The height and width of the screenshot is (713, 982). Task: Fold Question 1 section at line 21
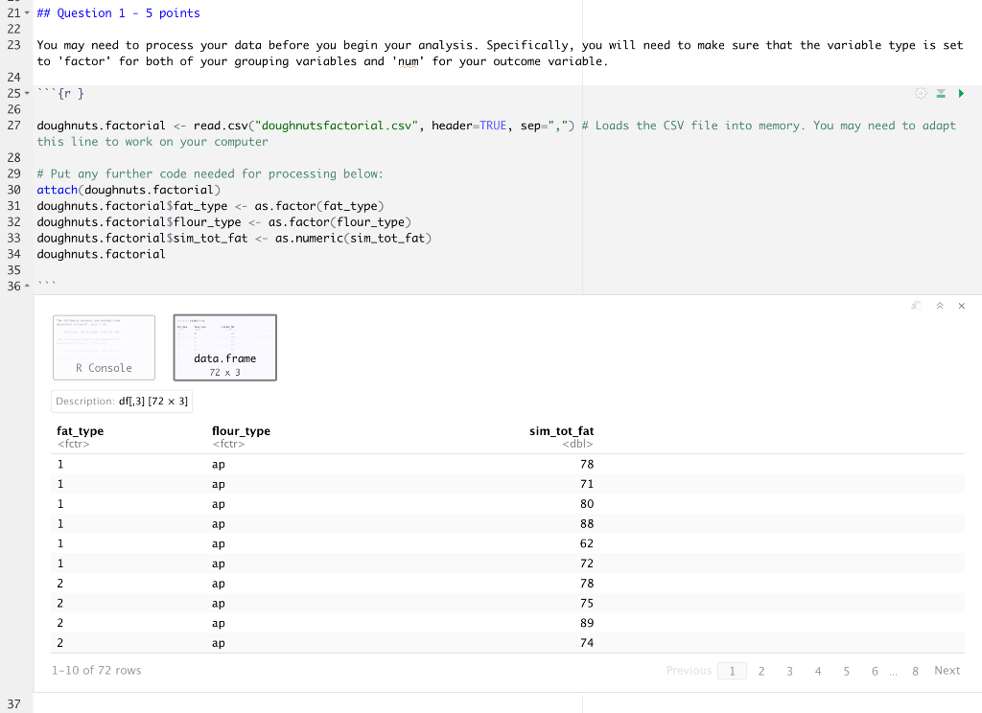pos(27,13)
